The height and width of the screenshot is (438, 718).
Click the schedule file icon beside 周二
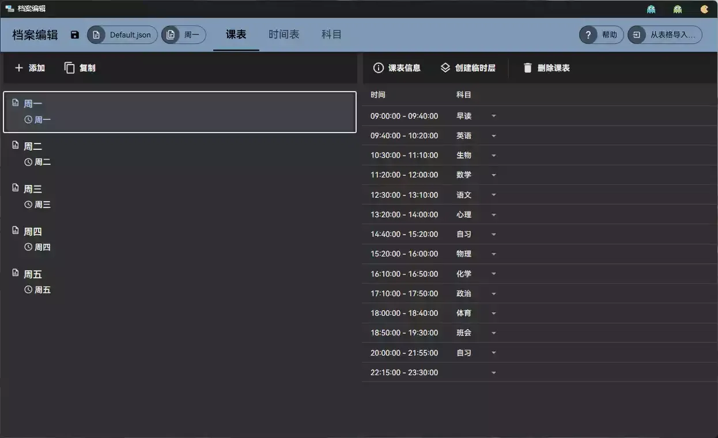click(x=16, y=145)
